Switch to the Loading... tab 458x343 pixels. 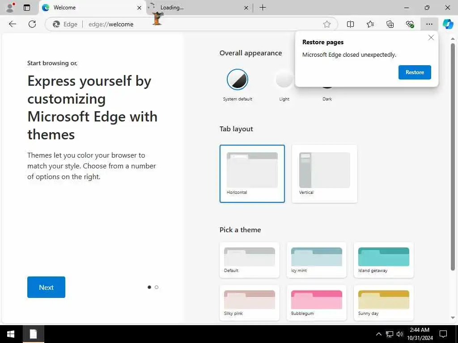pos(199,8)
